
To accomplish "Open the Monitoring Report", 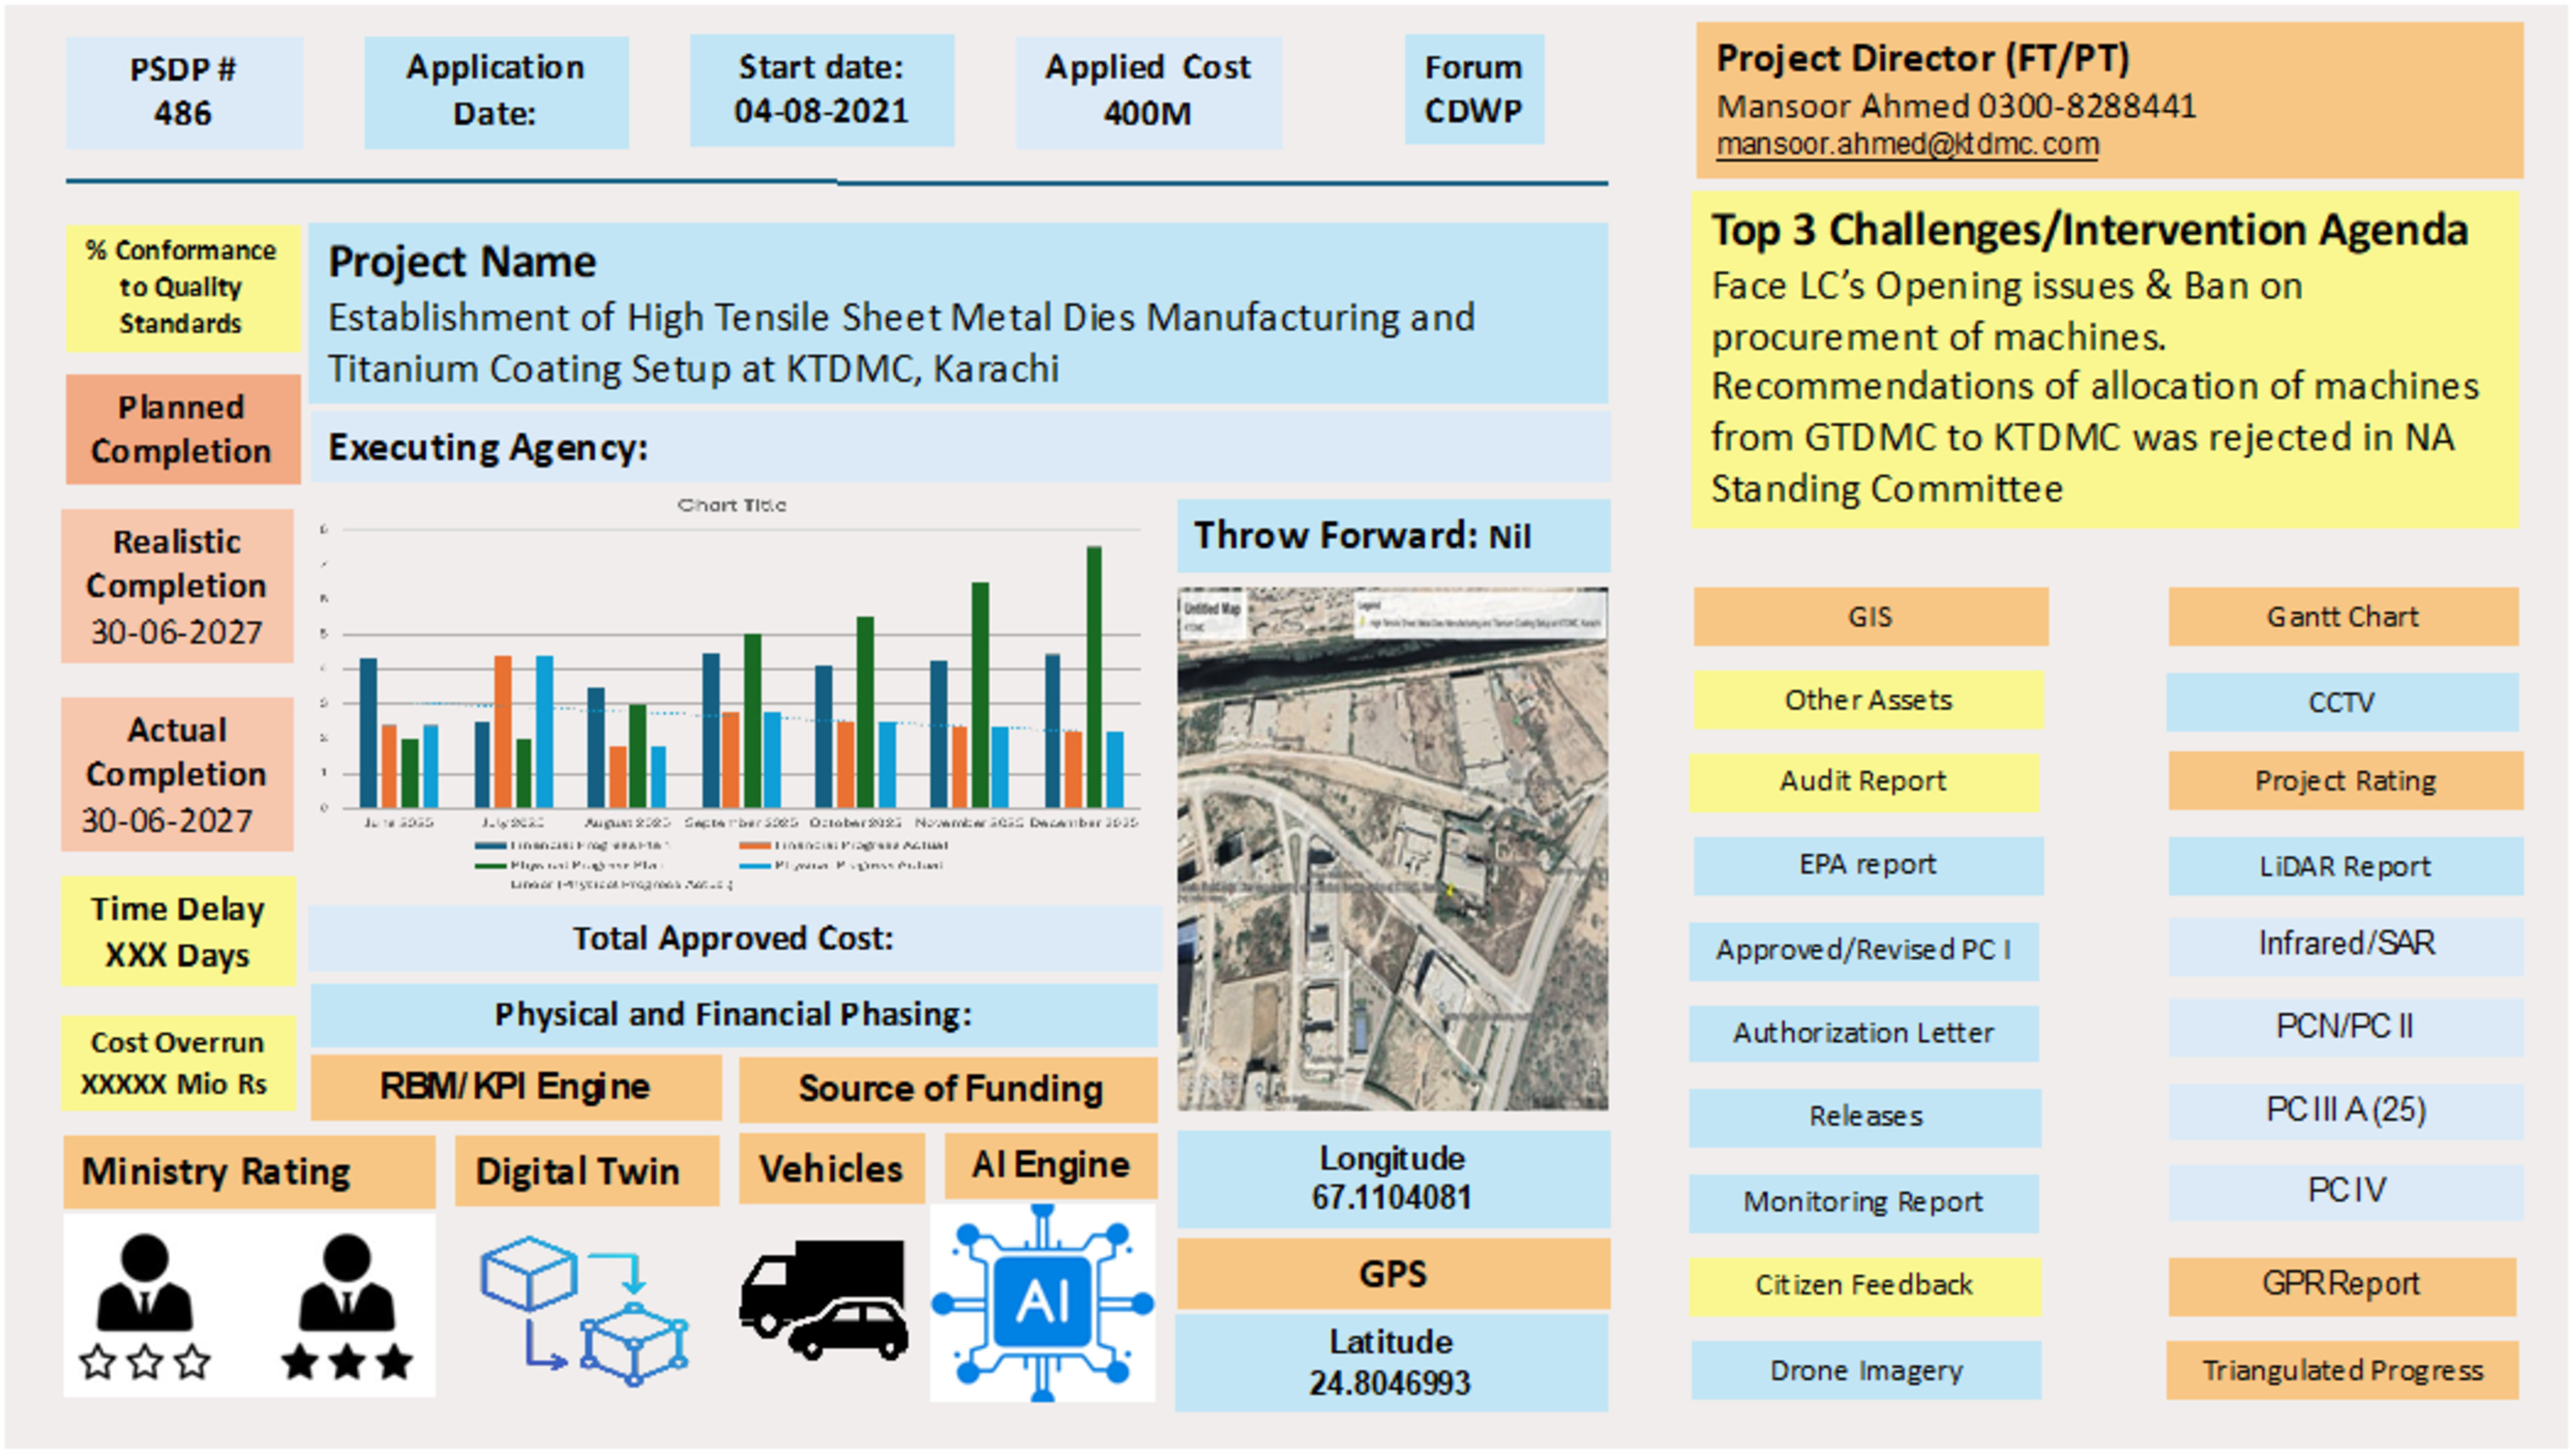I will (1863, 1202).
